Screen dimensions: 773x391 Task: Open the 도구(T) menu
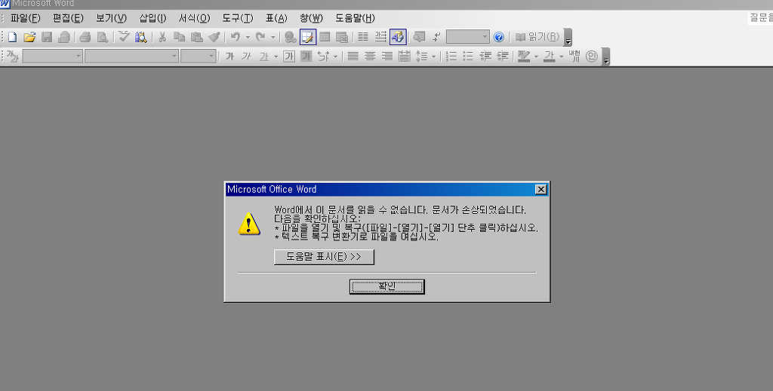pyautogui.click(x=238, y=18)
